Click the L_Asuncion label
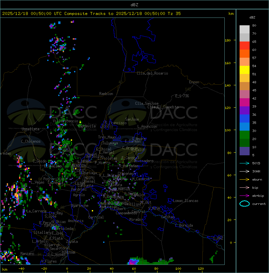269x273 pixels. [x=147, y=126]
